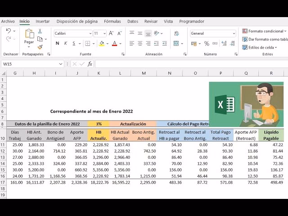Toggle italic K formatting
This screenshot has width=288, height=216.
point(66,43)
